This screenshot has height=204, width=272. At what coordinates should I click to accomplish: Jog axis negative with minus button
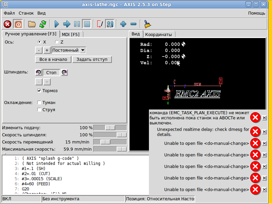(39, 50)
